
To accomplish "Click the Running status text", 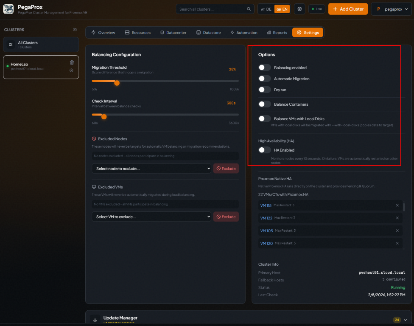I will [398, 287].
